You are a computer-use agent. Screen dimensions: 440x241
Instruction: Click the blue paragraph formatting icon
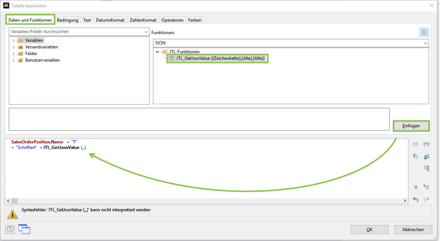click(426, 169)
